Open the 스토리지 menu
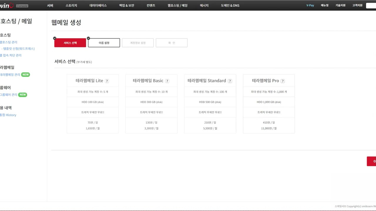 point(71,6)
